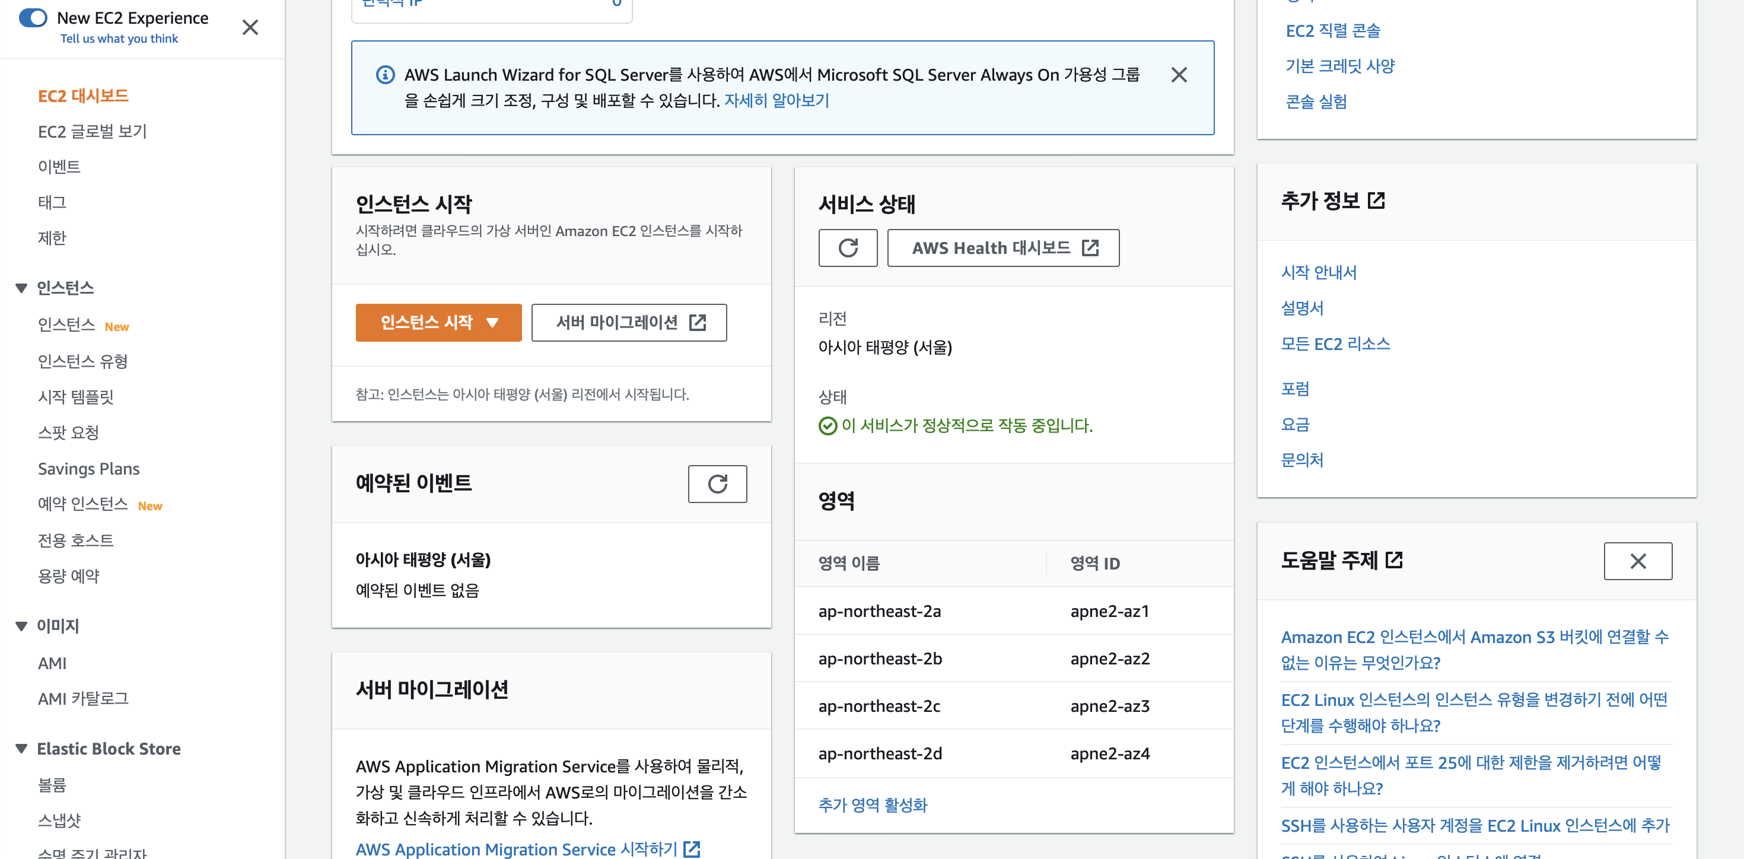Click the 영역 ID column header
The image size is (1744, 859).
[1094, 563]
